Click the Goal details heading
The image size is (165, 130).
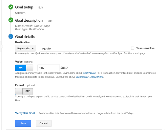[x=25, y=37]
